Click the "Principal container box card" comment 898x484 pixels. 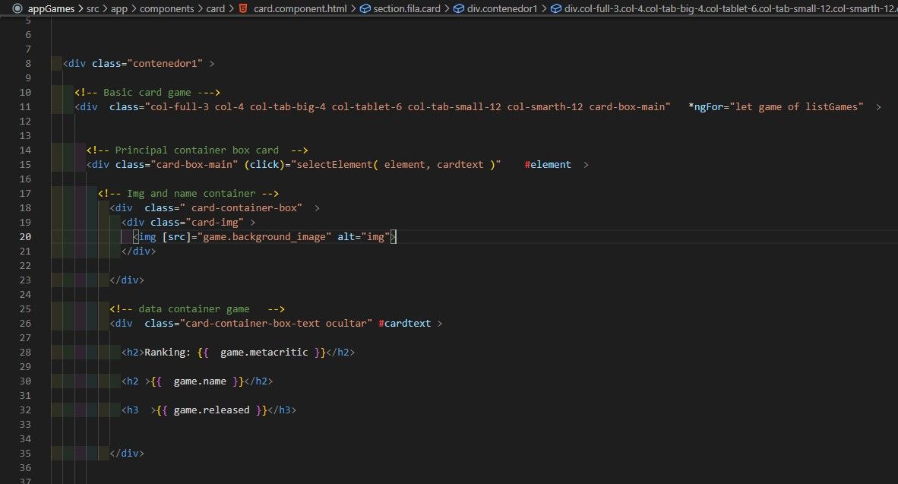coord(197,150)
